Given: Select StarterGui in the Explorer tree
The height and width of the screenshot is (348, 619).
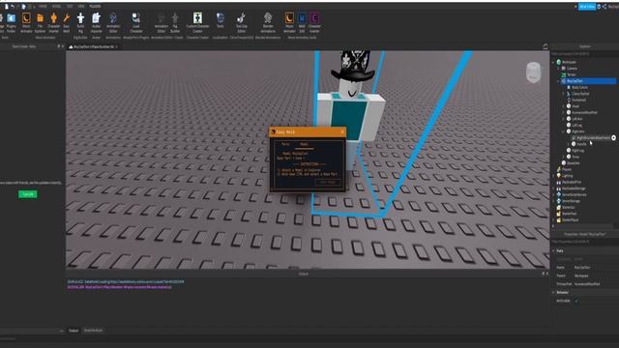Looking at the screenshot, I should 569,207.
